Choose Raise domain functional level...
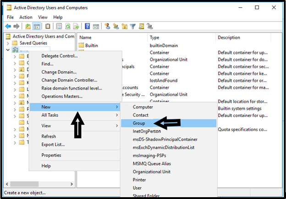 (71, 88)
